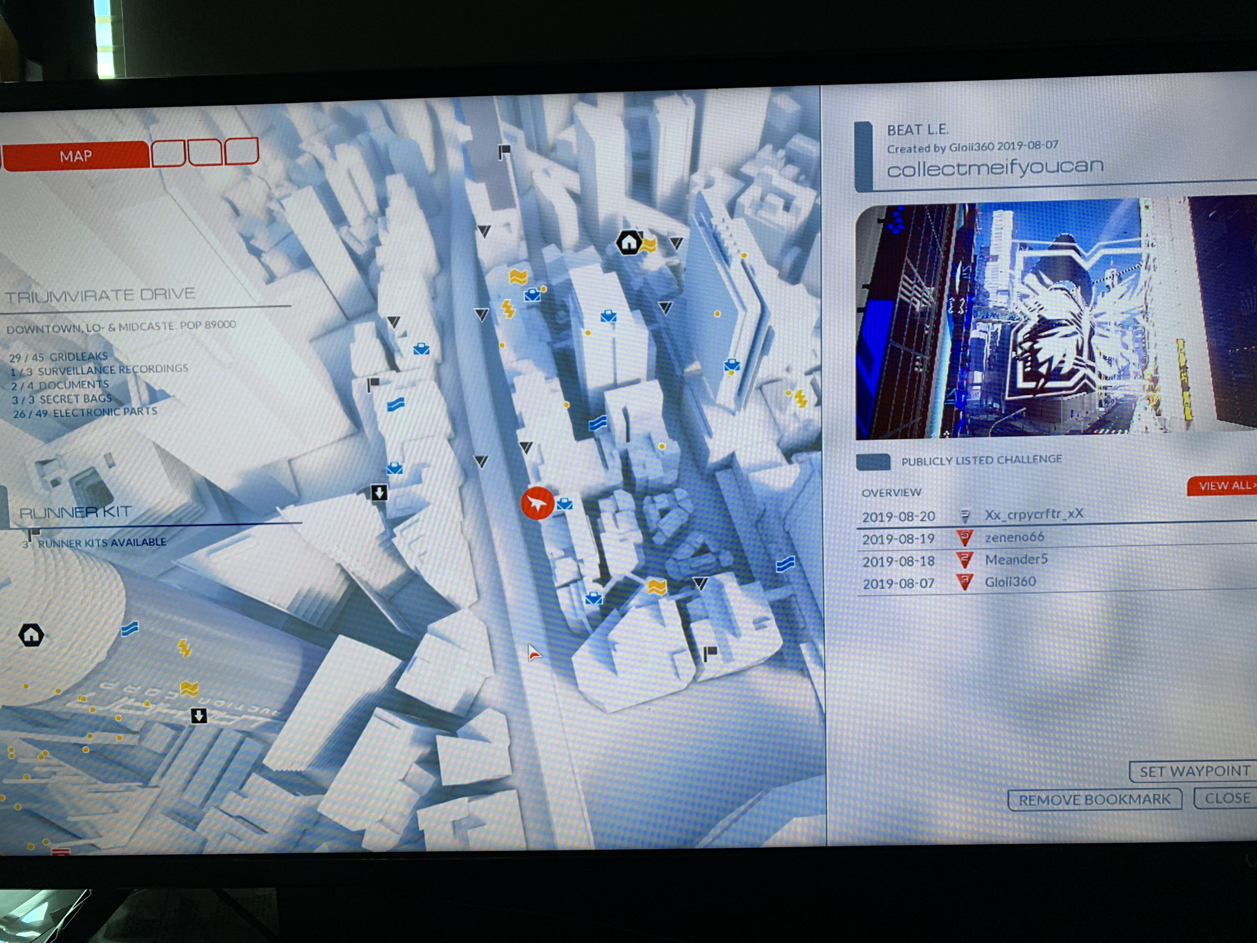Screen dimensions: 1257x943
Task: Click the '26 / 49 ELECTRONIC PARTS' stat
Action: click(x=85, y=412)
